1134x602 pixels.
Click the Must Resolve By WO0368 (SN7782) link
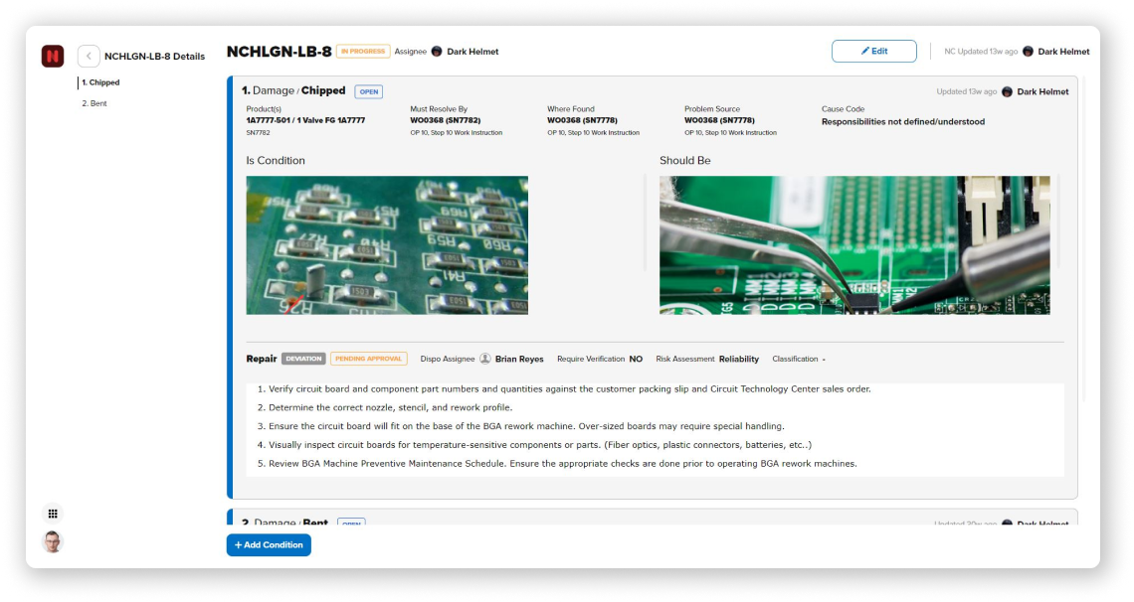point(445,120)
